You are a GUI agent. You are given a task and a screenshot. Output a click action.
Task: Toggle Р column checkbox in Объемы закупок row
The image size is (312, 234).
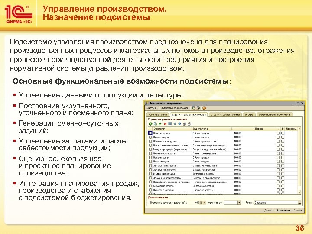[283, 133]
